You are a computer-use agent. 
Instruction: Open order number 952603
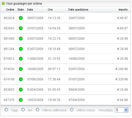[x=9, y=90]
